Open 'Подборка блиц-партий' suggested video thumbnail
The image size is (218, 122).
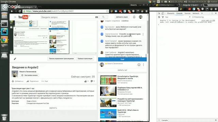click(x=108, y=91)
